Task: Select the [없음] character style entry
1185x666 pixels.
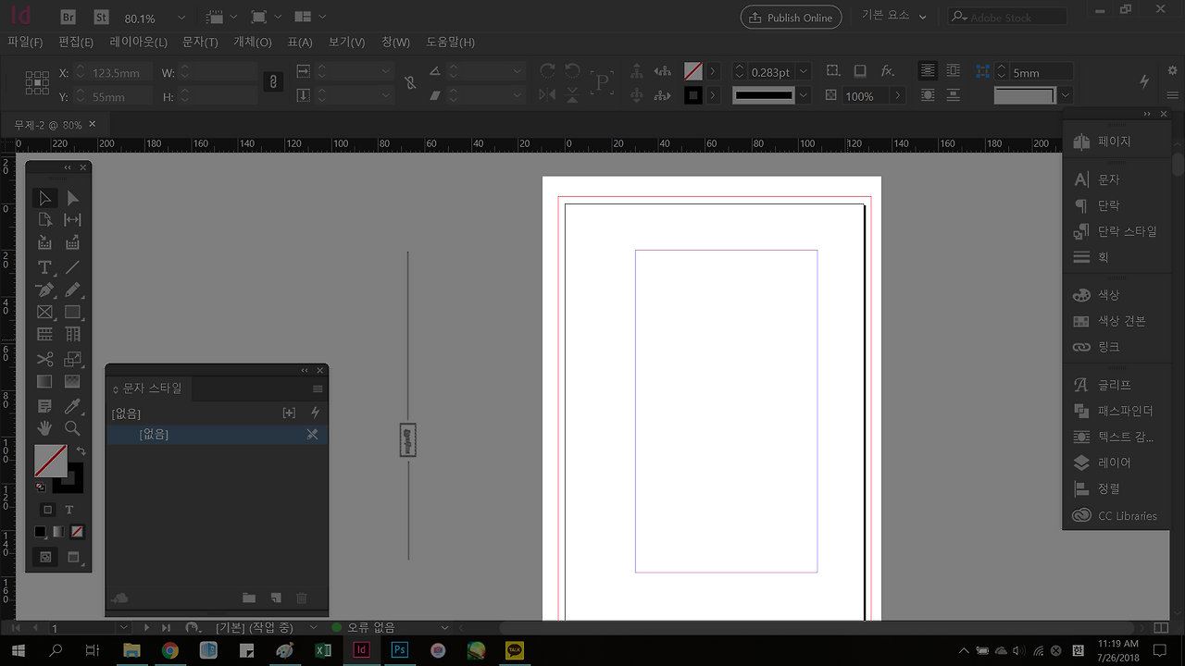Action: click(154, 434)
